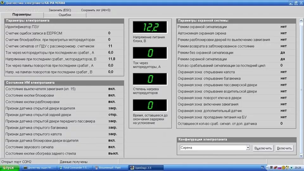Click the OpenDiag1.3.5 taskbar button
The image size is (304, 171).
pos(146,168)
